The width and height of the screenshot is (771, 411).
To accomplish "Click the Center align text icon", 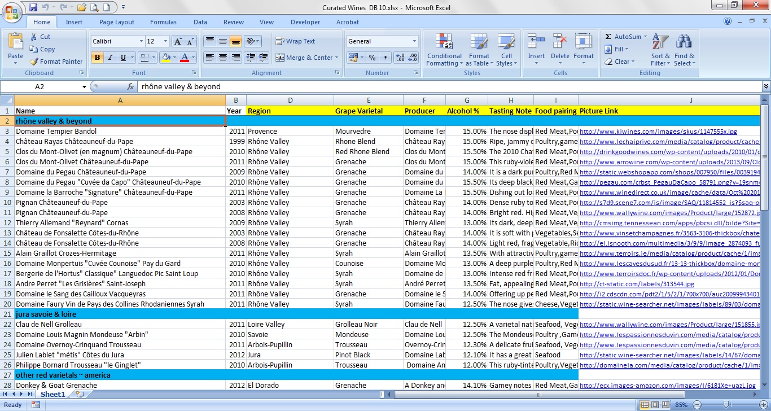I will coord(223,58).
